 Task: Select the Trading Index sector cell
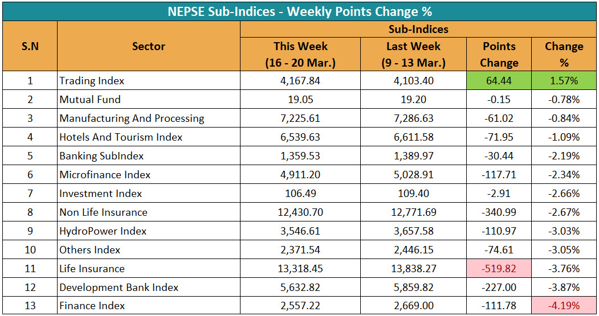tap(92, 81)
